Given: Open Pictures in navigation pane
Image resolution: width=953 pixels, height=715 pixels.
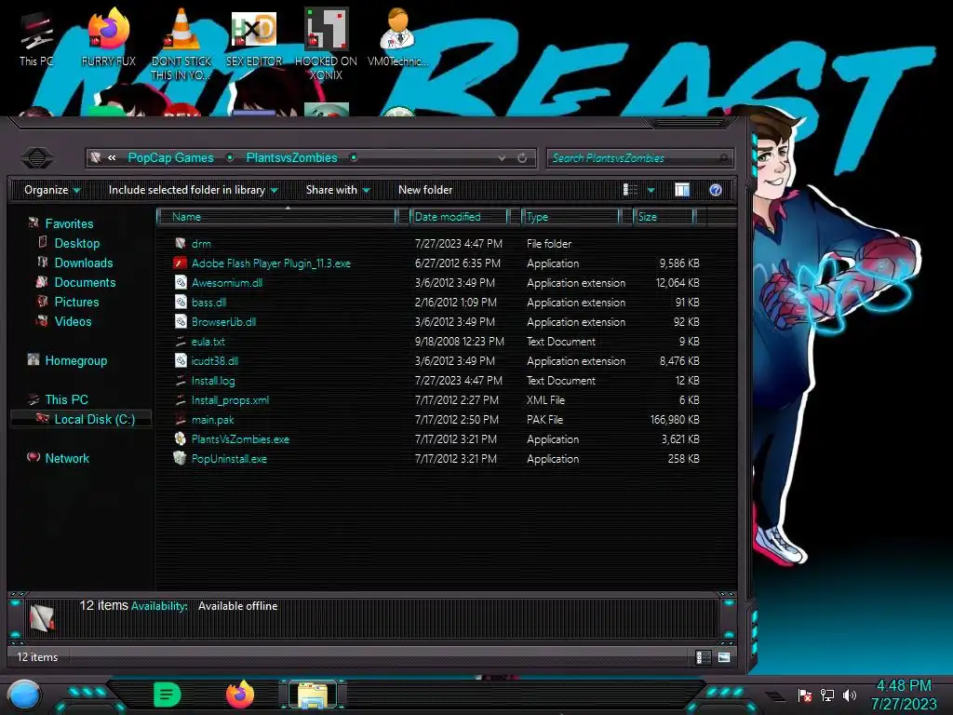Looking at the screenshot, I should pos(76,302).
